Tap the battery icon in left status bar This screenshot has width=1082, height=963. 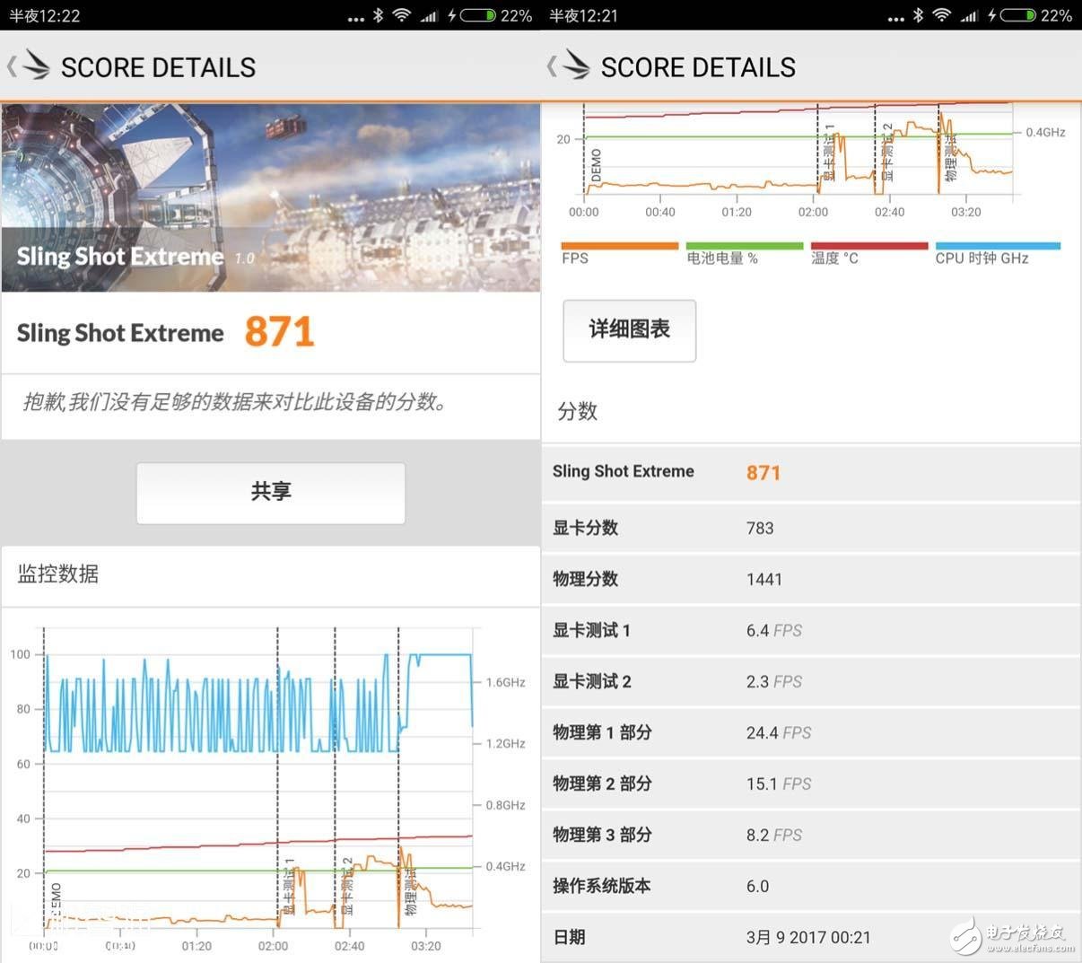click(x=478, y=15)
